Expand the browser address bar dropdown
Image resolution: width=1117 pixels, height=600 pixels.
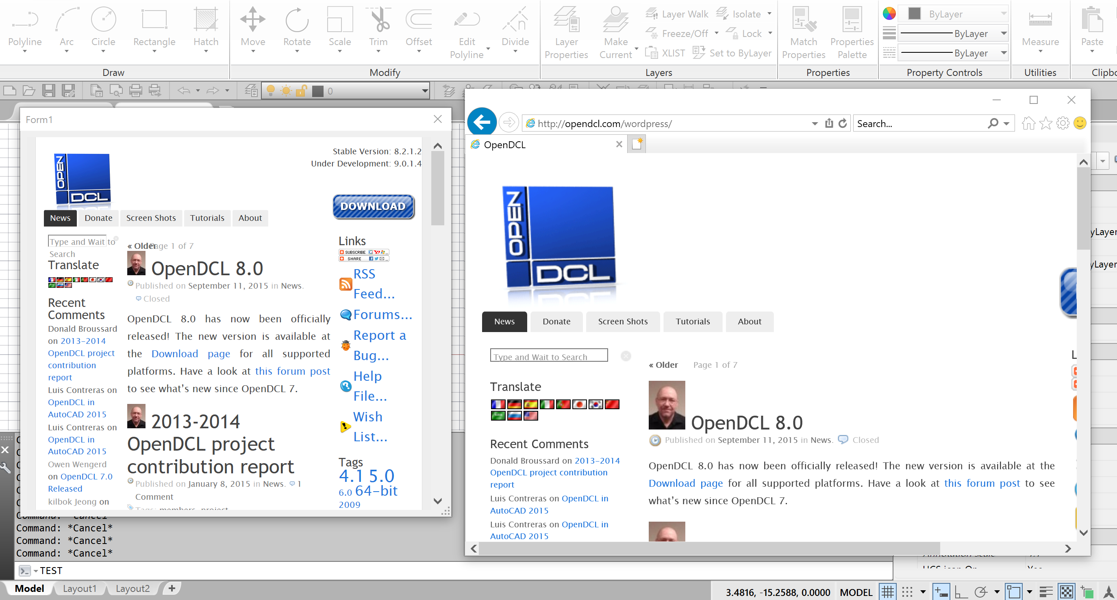(x=815, y=124)
